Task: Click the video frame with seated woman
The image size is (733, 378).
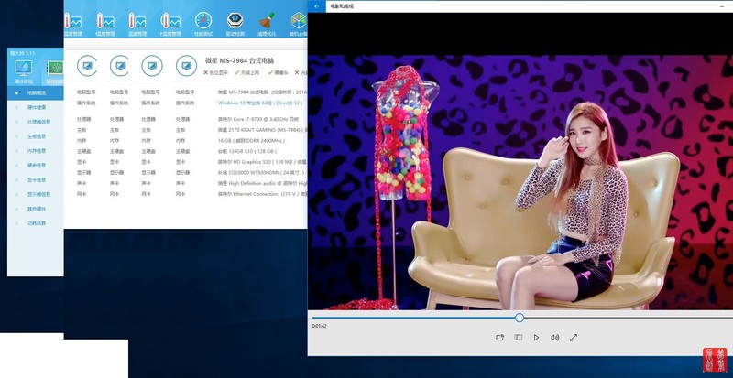Action: [x=520, y=182]
